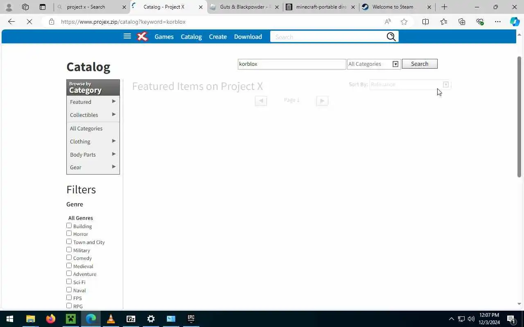Check the Military genre checkbox
Viewport: 524px width, 327px height.
pos(69,250)
